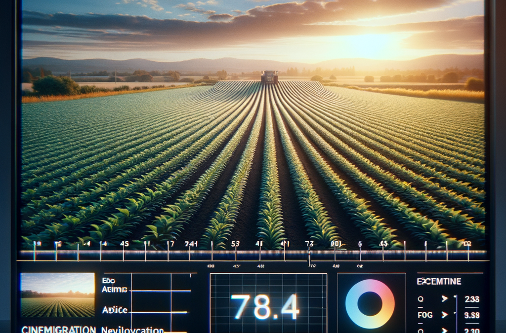This screenshot has width=506, height=333.
Task: Expand the arrow next to 2.33
Action: [x=444, y=299]
